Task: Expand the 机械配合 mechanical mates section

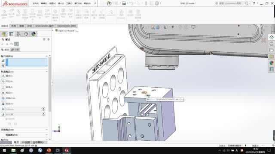Action: 46,135
